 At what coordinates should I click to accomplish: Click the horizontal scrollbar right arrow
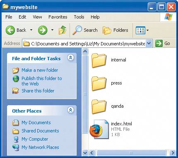click(173, 153)
